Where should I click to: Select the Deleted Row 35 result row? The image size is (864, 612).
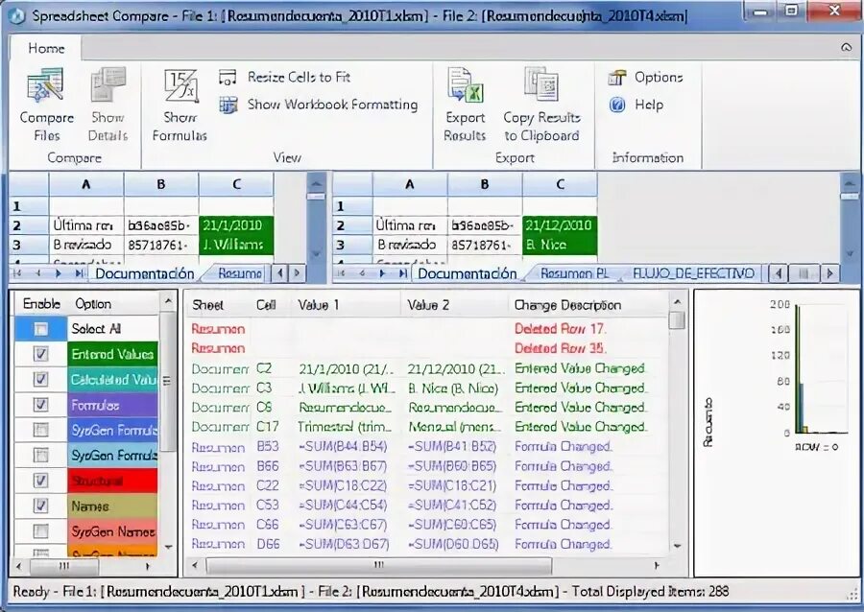pos(427,348)
